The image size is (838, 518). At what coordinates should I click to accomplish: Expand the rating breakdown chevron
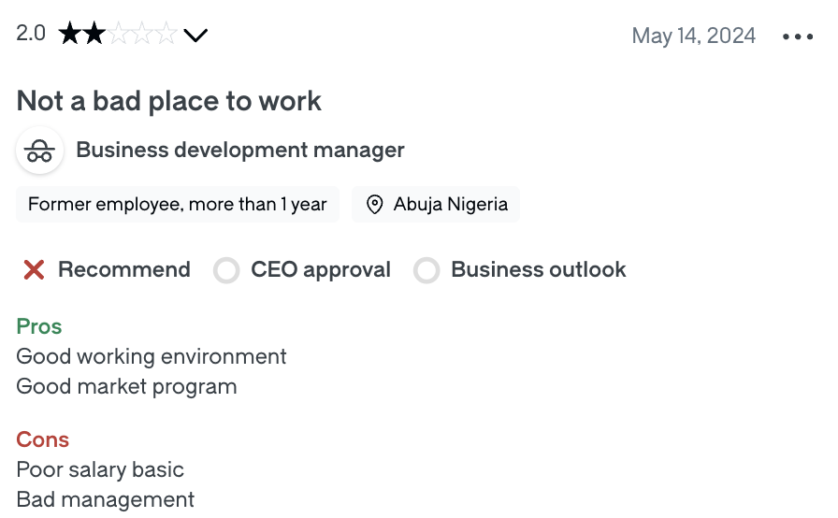pyautogui.click(x=195, y=36)
